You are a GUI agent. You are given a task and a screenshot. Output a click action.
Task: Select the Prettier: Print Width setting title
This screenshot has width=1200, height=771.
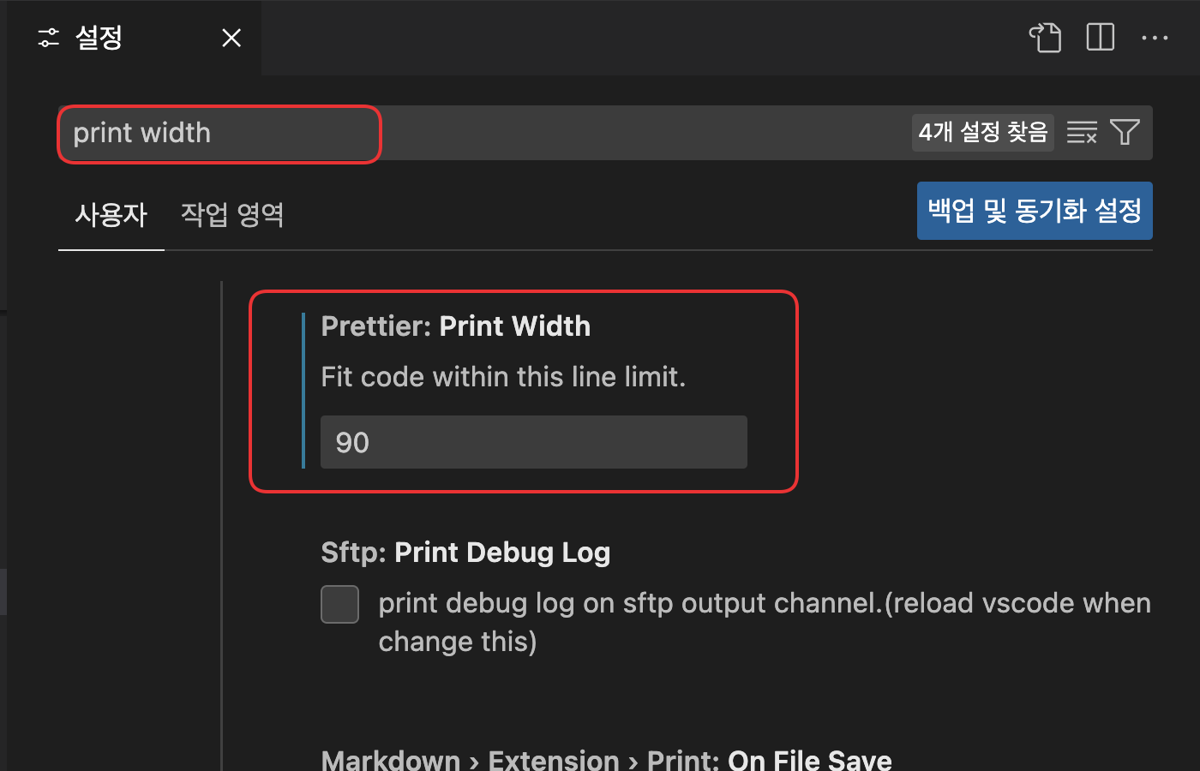pos(456,326)
